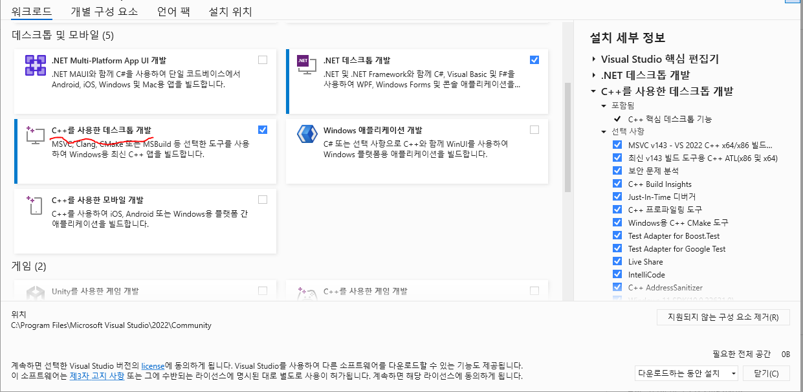Screen dimensions: 803x392
Task: Click the Unity game development icon
Action: click(x=35, y=292)
